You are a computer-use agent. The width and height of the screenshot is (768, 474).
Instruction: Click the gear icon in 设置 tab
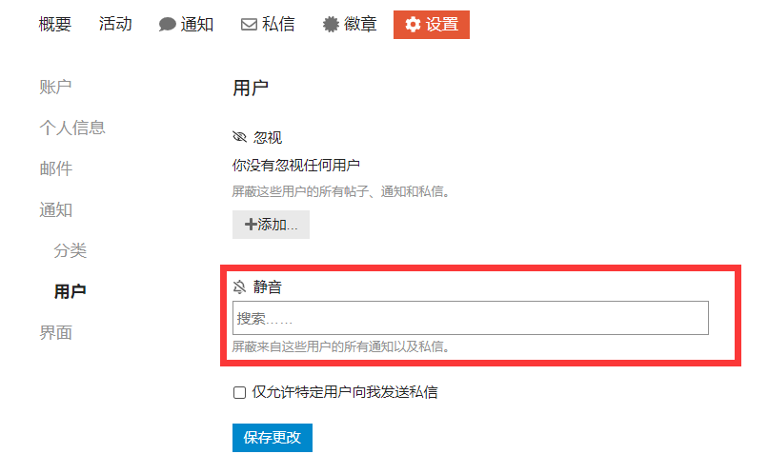pos(413,25)
